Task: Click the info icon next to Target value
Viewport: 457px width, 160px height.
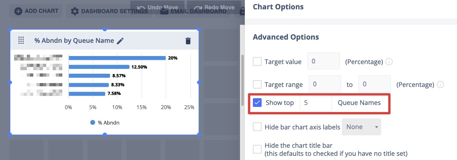Action: [389, 61]
